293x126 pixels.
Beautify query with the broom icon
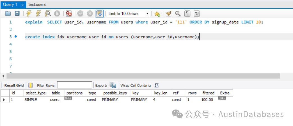point(169,13)
